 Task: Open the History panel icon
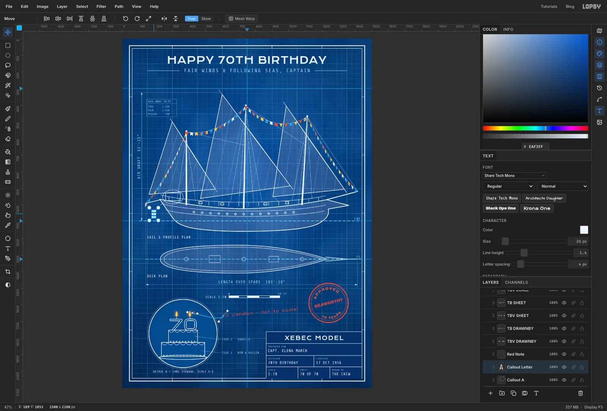point(599,88)
